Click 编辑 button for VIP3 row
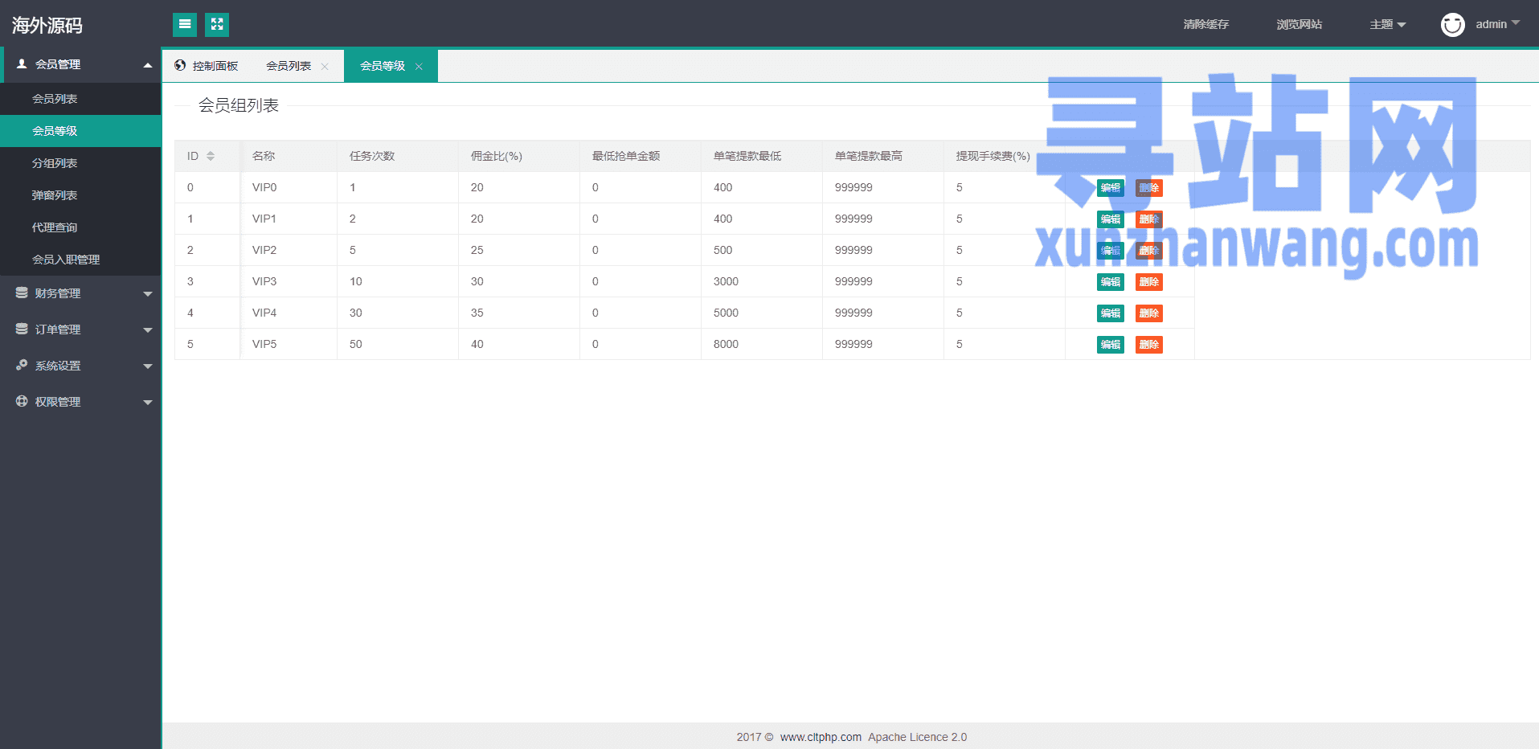 pos(1110,282)
